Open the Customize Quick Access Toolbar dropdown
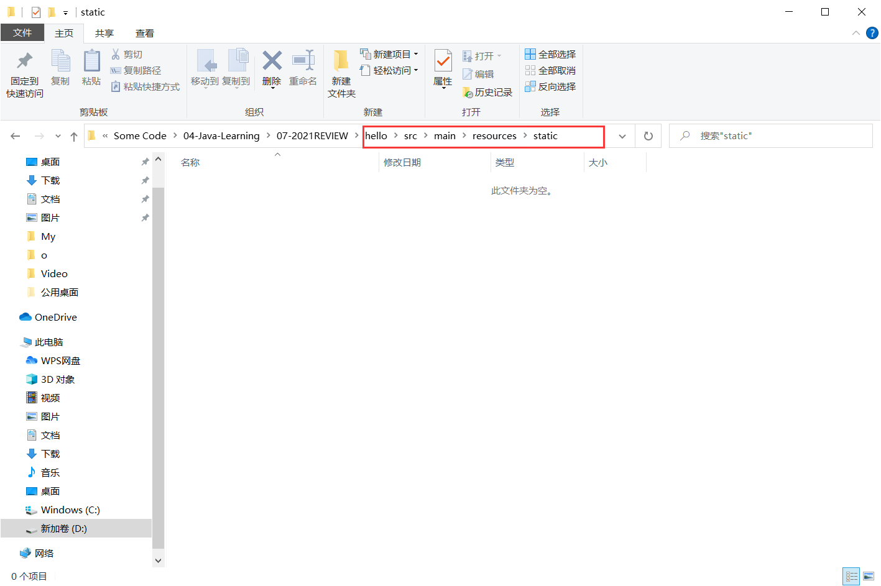The width and height of the screenshot is (881, 586). tap(65, 12)
